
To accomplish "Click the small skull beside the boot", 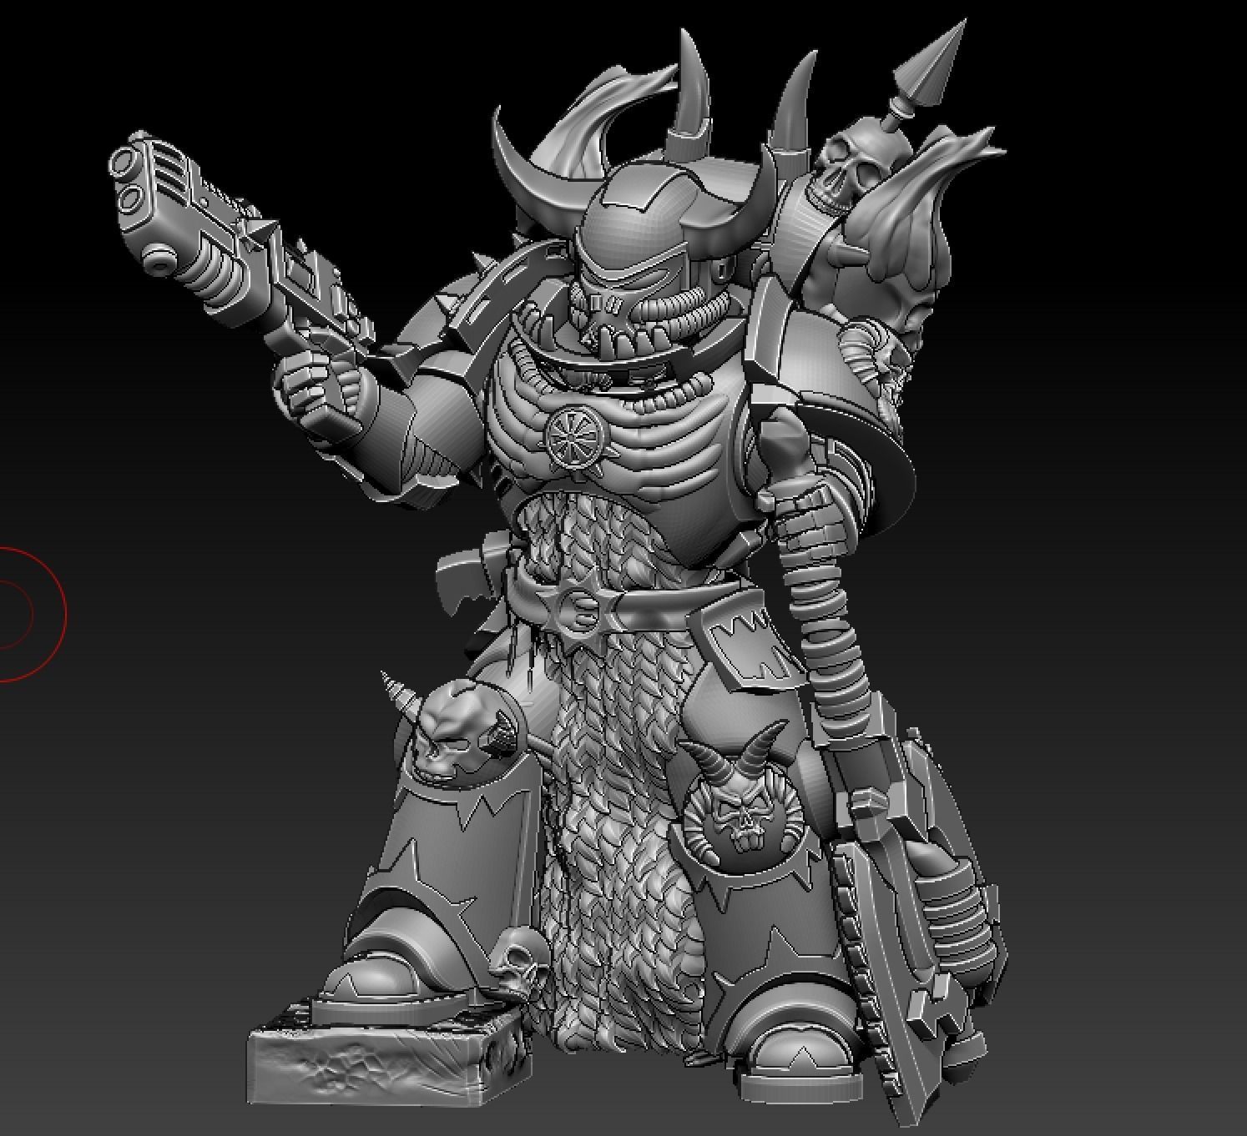I will click(x=517, y=963).
